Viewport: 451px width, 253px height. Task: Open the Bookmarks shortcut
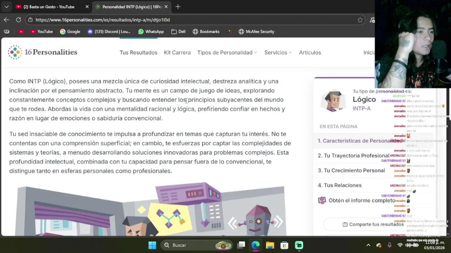tap(206, 32)
